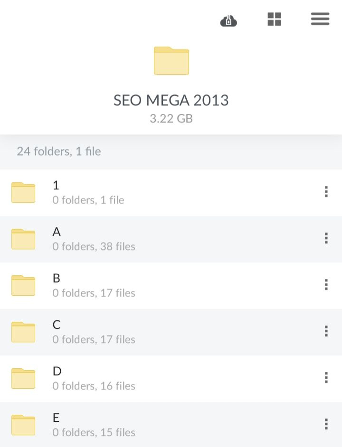The width and height of the screenshot is (342, 447).
Task: Click folder icon of folder A
Action: coord(23,239)
